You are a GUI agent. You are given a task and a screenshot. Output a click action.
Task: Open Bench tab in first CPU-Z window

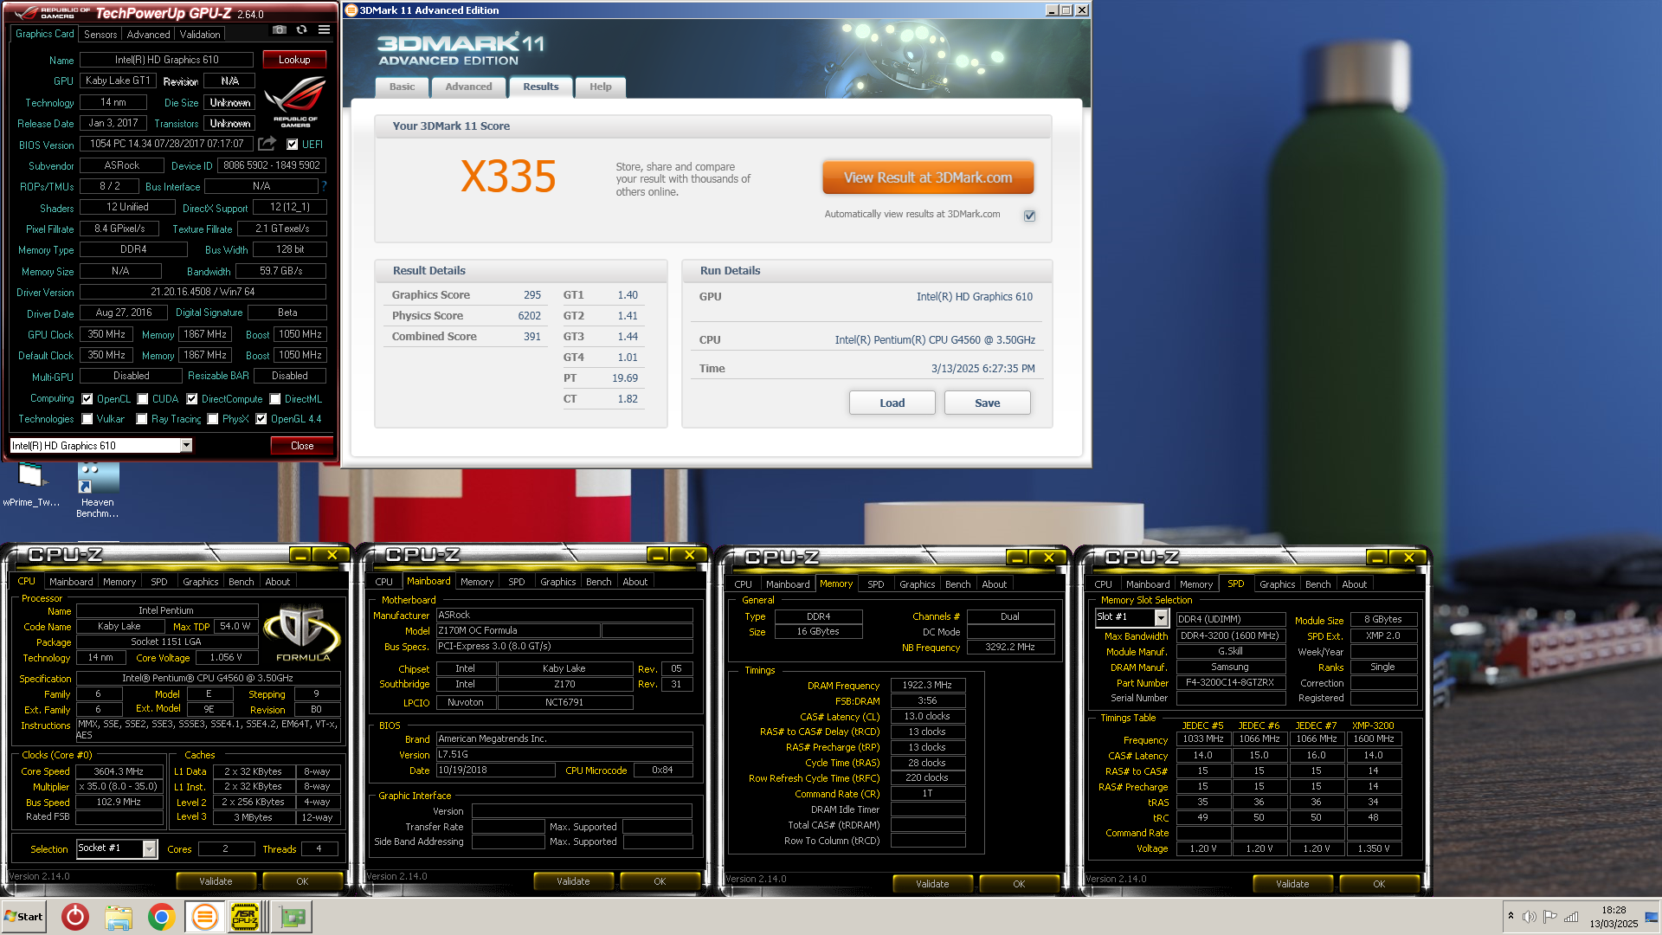tap(241, 582)
